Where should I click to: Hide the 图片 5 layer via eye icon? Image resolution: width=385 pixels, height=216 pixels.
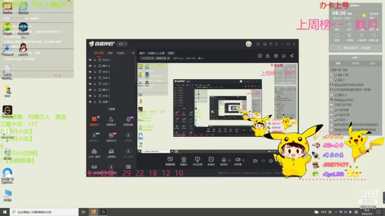[x=90, y=90]
